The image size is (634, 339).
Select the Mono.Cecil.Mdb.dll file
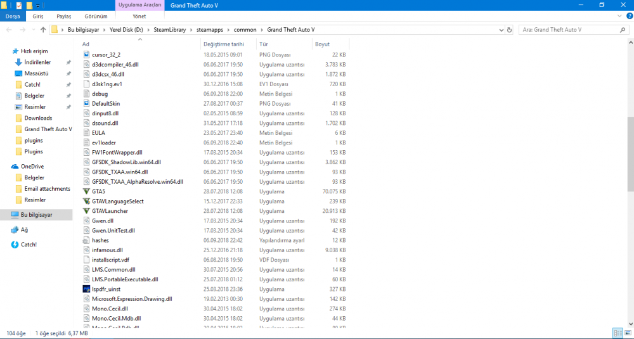(117, 318)
